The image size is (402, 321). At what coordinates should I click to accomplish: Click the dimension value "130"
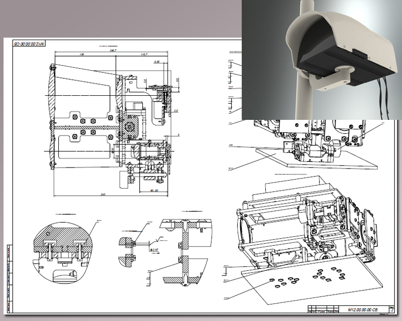point(82,54)
